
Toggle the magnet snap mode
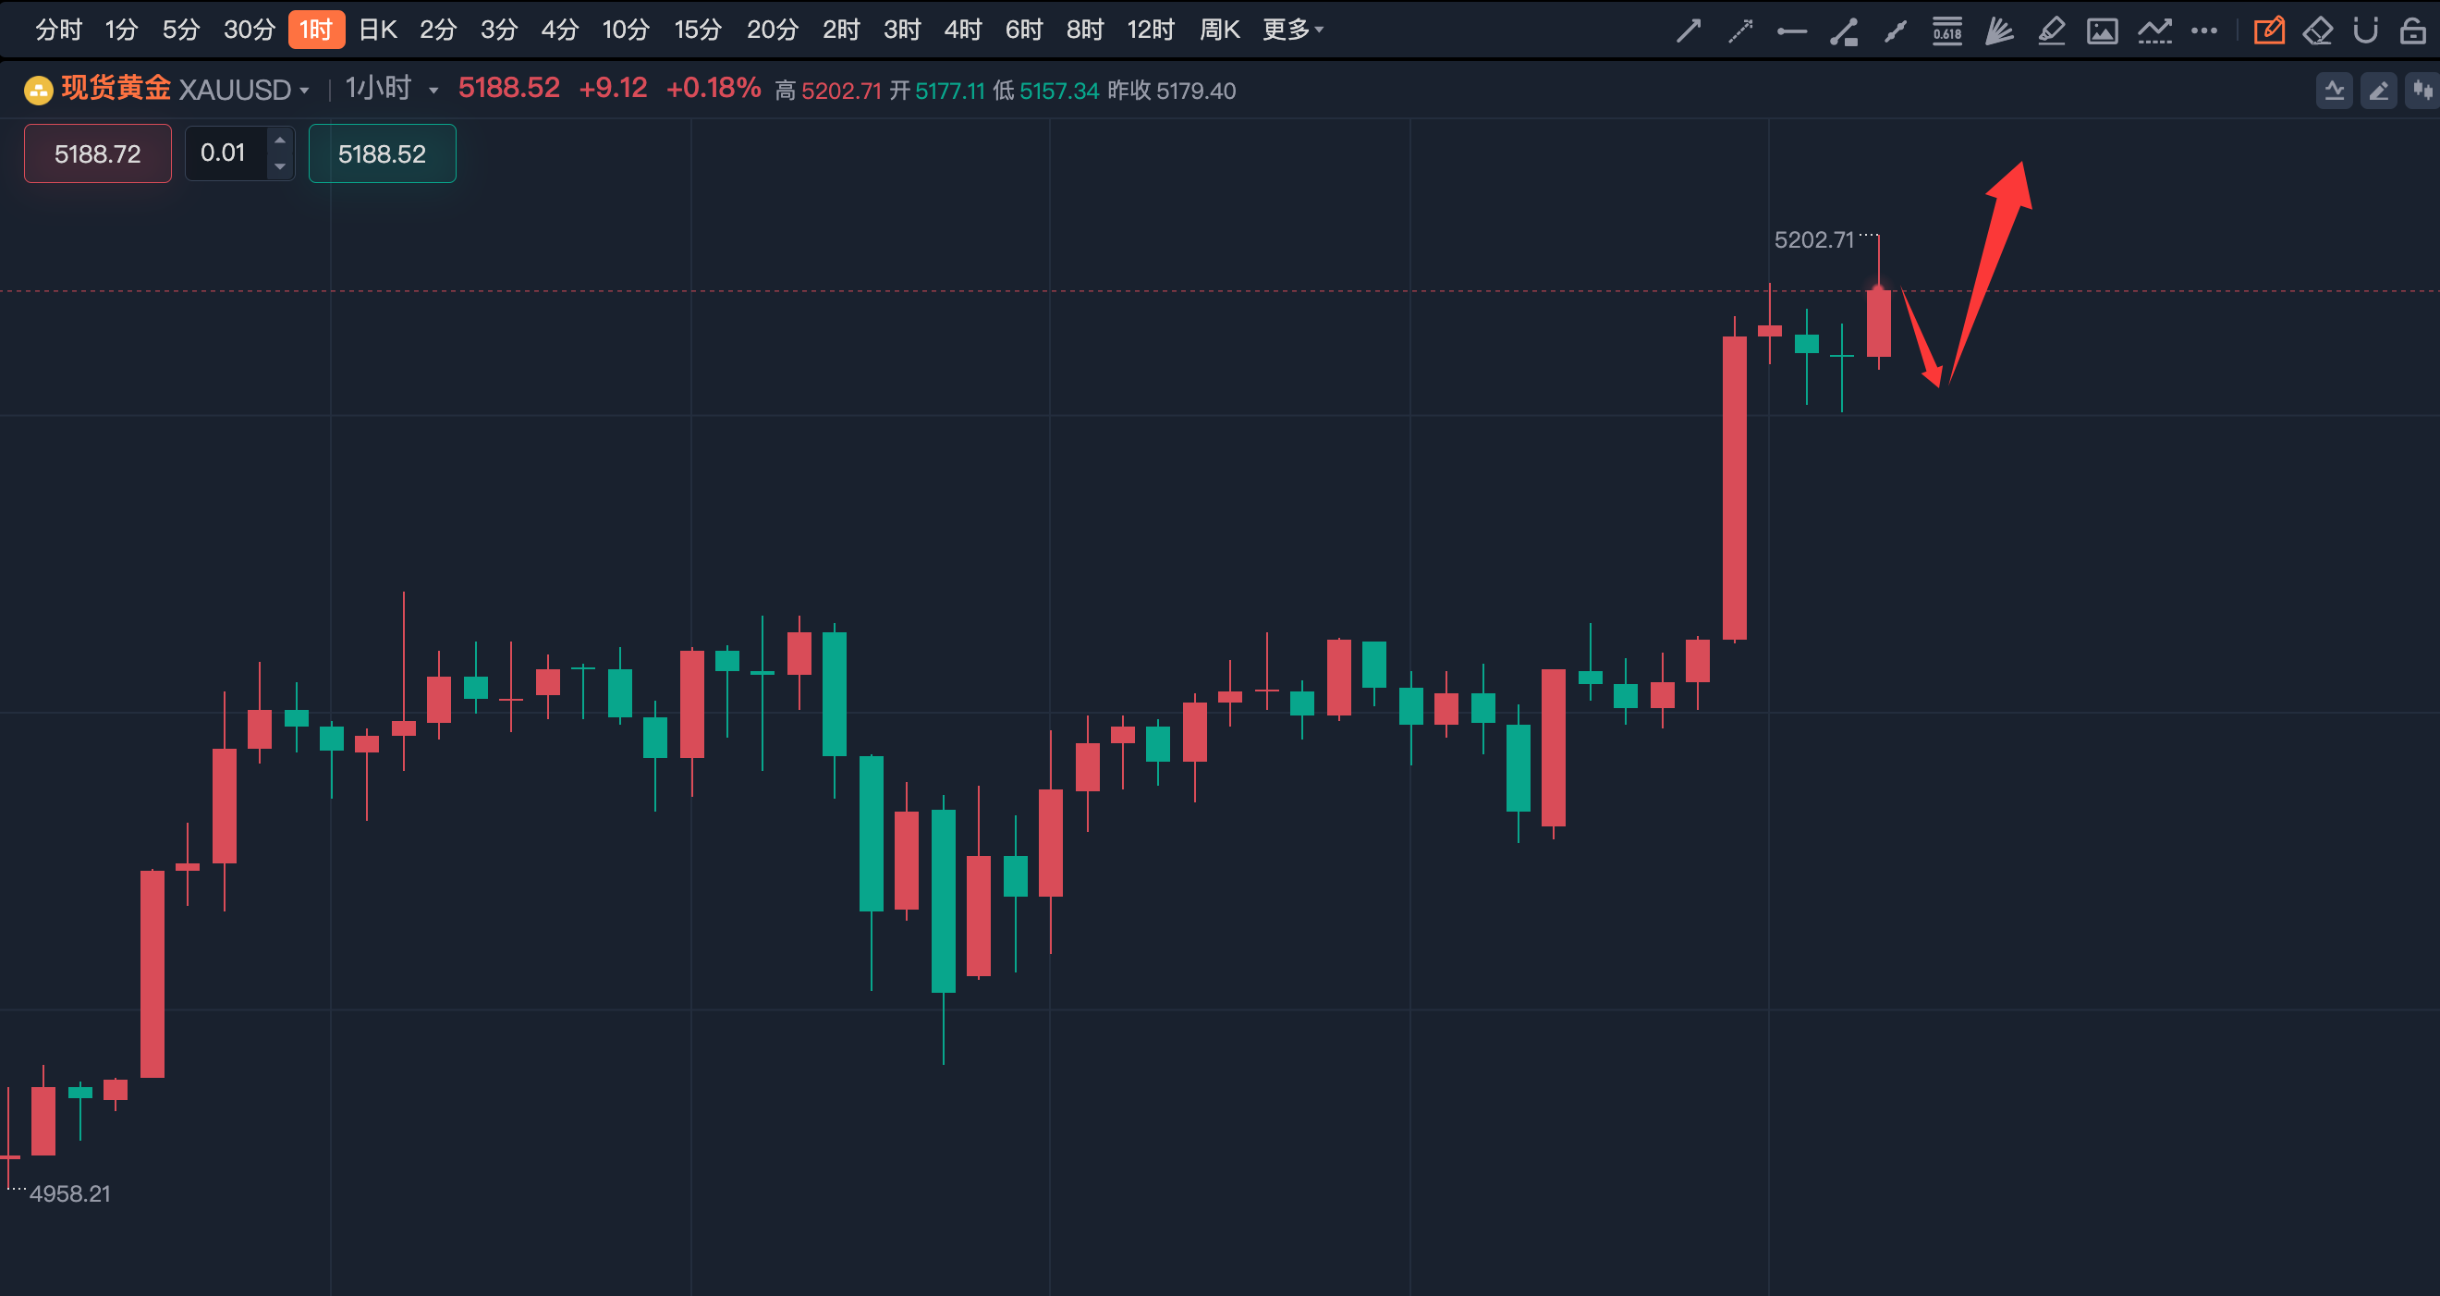[x=2365, y=31]
